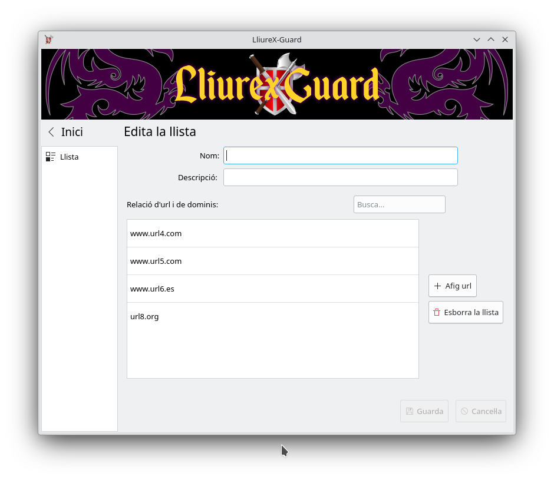Click the Cancella button
Image resolution: width=554 pixels, height=480 pixels.
click(481, 411)
